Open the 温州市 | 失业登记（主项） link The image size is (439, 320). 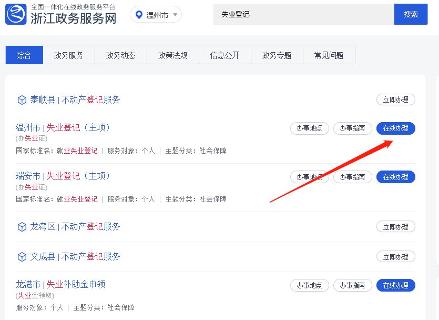(63, 128)
